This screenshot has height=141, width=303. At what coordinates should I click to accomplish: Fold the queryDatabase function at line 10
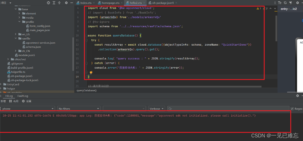87,35
